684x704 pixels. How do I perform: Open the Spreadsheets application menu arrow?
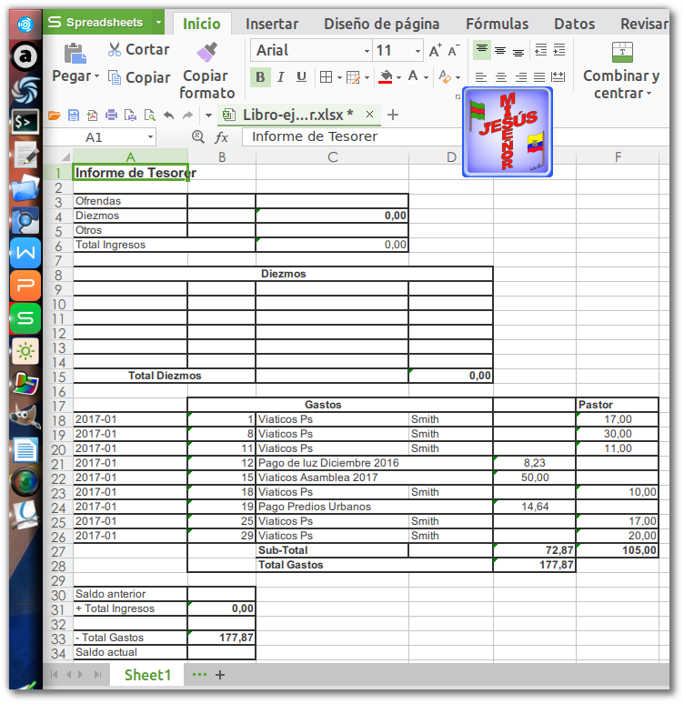[158, 22]
